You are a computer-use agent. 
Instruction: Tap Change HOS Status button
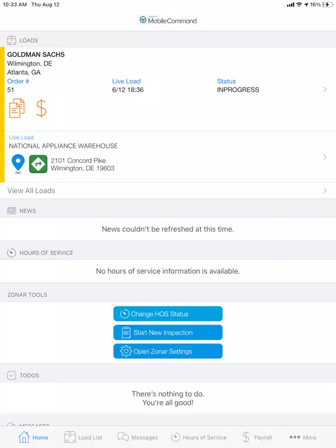[168, 314]
